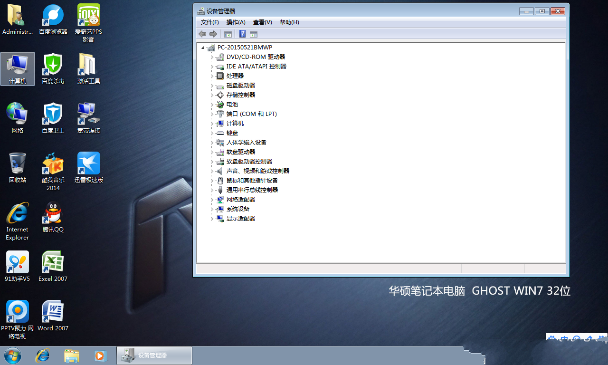
Task: Click the Back arrow in the toolbar
Action: coord(202,34)
